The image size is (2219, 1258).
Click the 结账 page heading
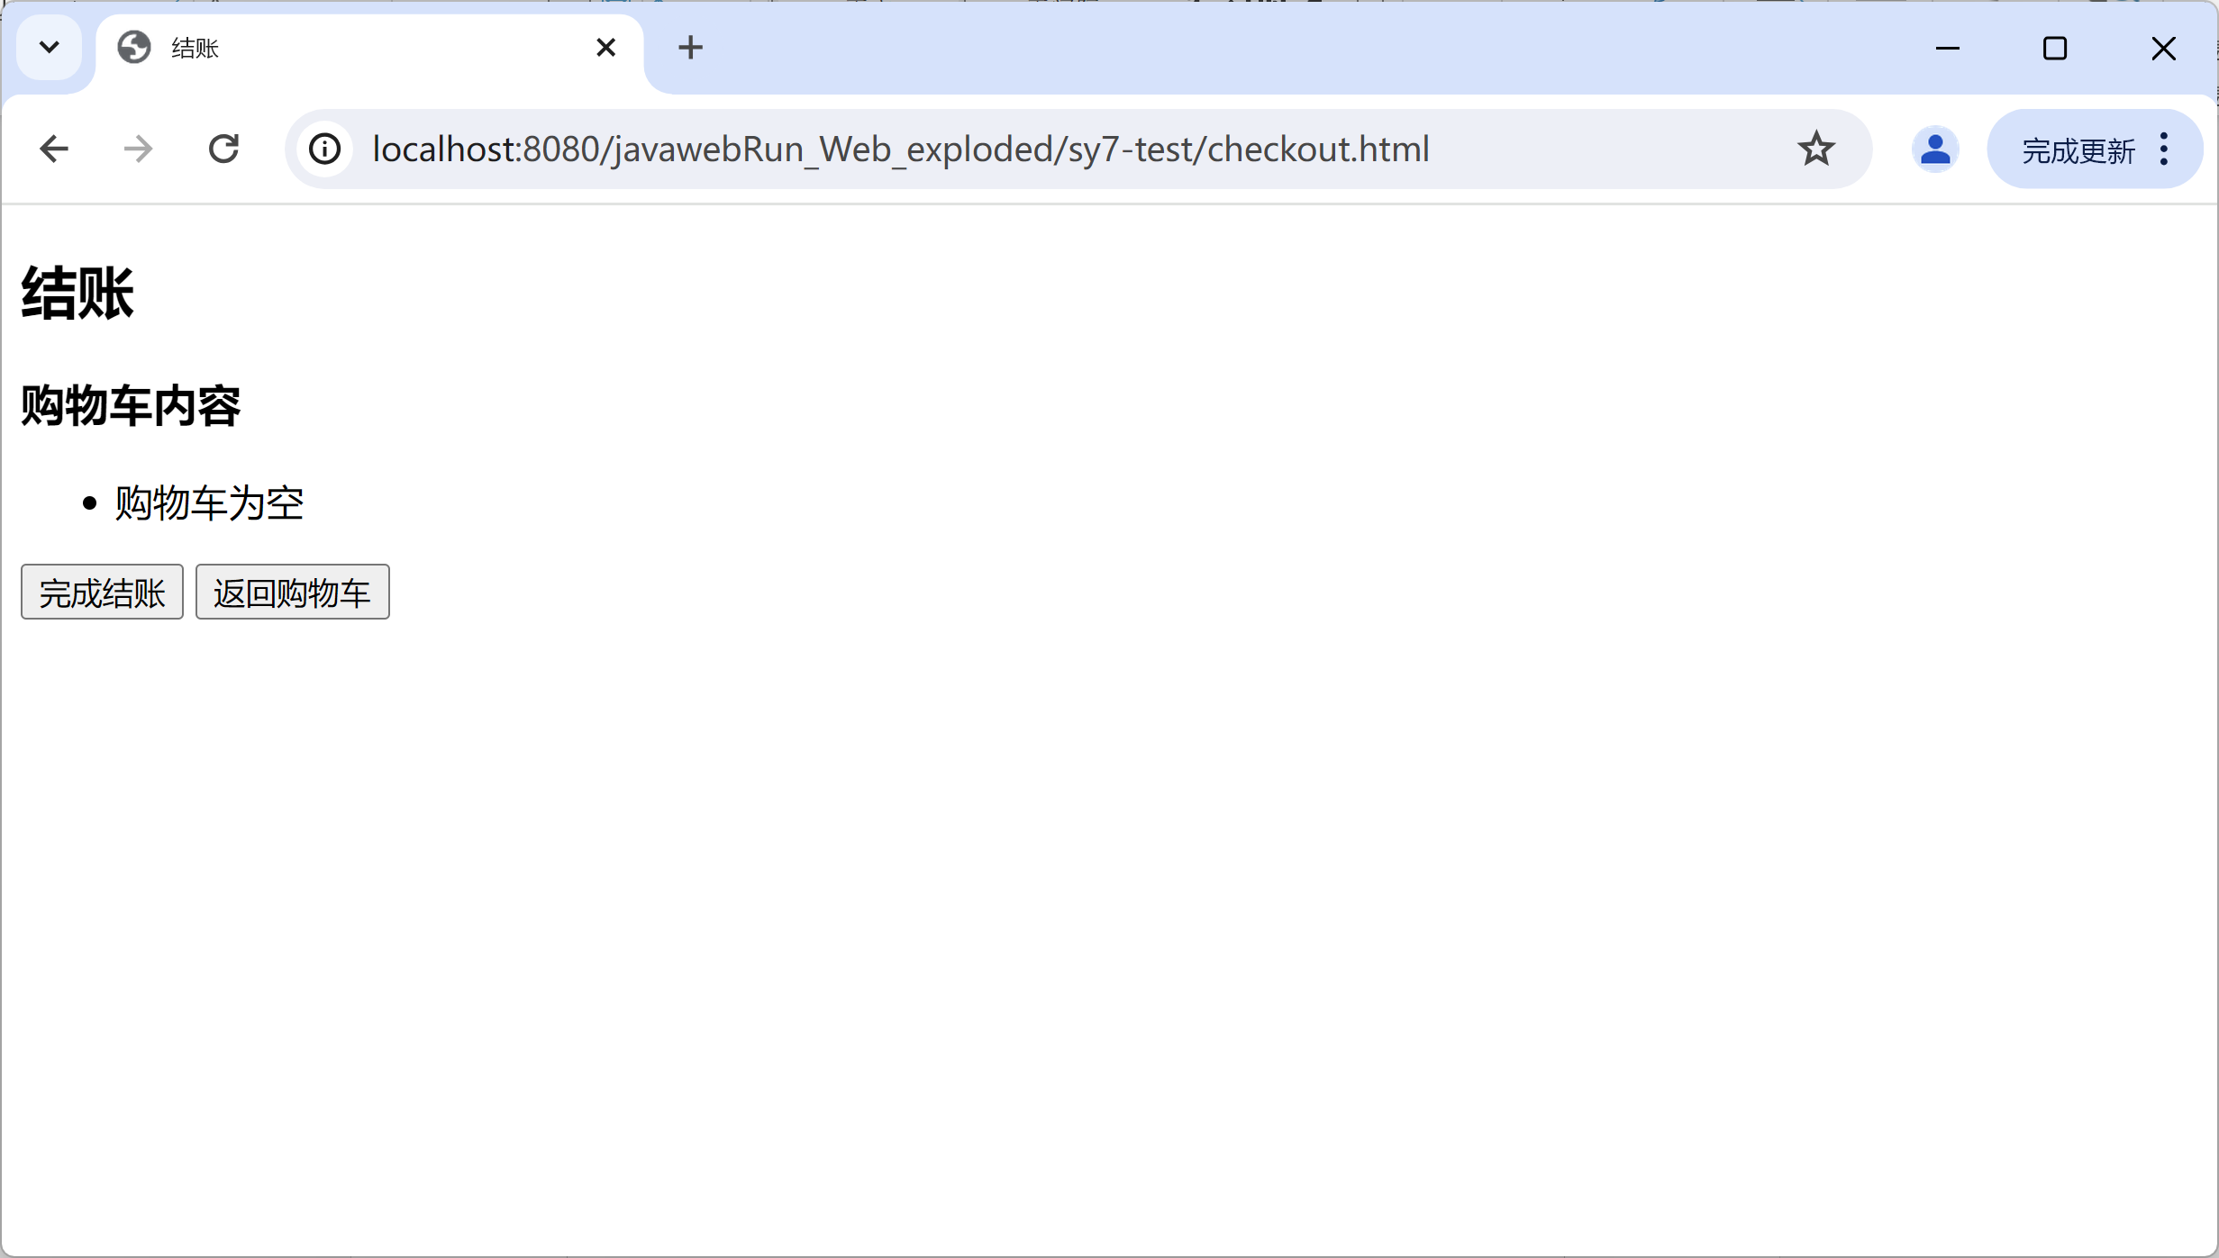point(77,294)
